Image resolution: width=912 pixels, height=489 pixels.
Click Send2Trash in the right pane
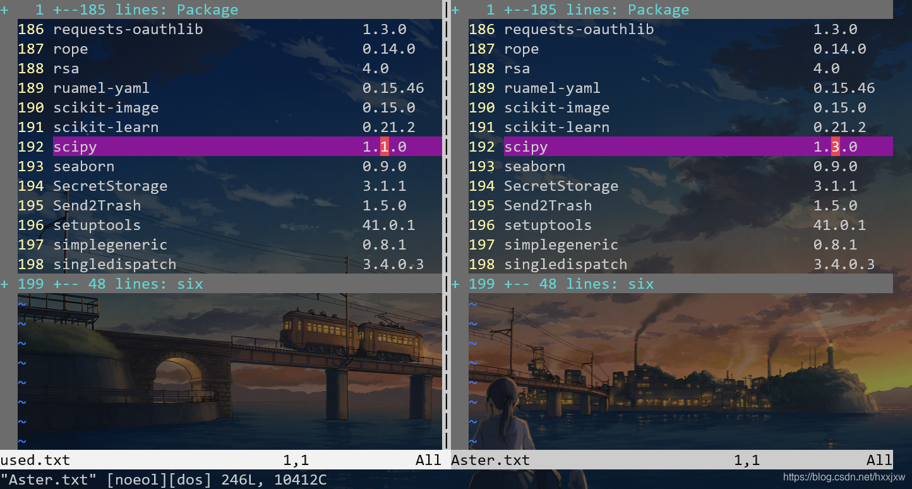click(x=548, y=205)
